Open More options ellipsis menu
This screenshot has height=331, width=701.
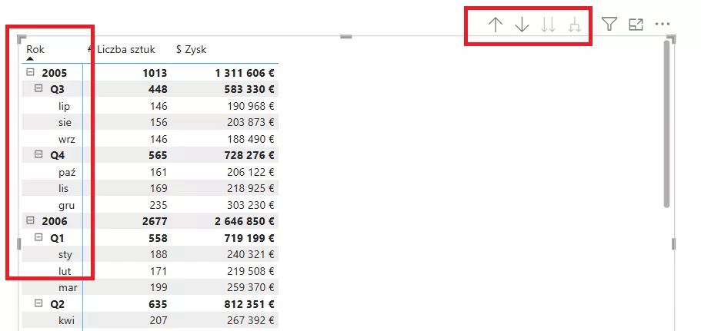click(663, 25)
